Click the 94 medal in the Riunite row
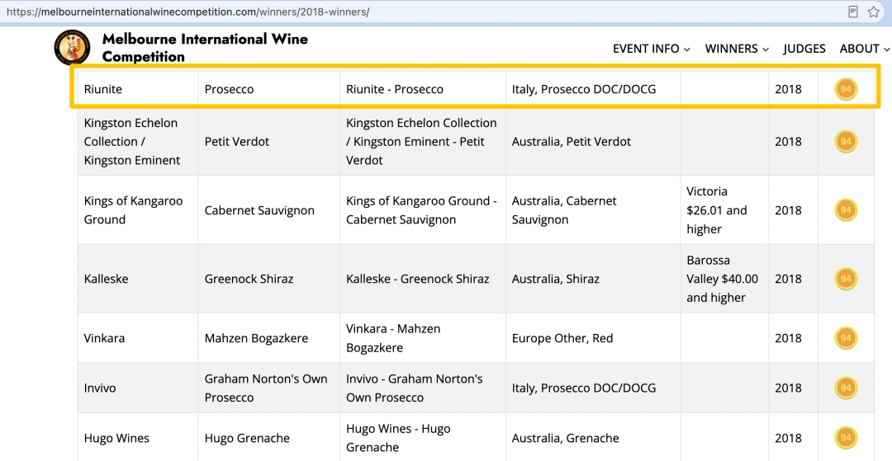Screen dimensions: 892x461 point(846,89)
